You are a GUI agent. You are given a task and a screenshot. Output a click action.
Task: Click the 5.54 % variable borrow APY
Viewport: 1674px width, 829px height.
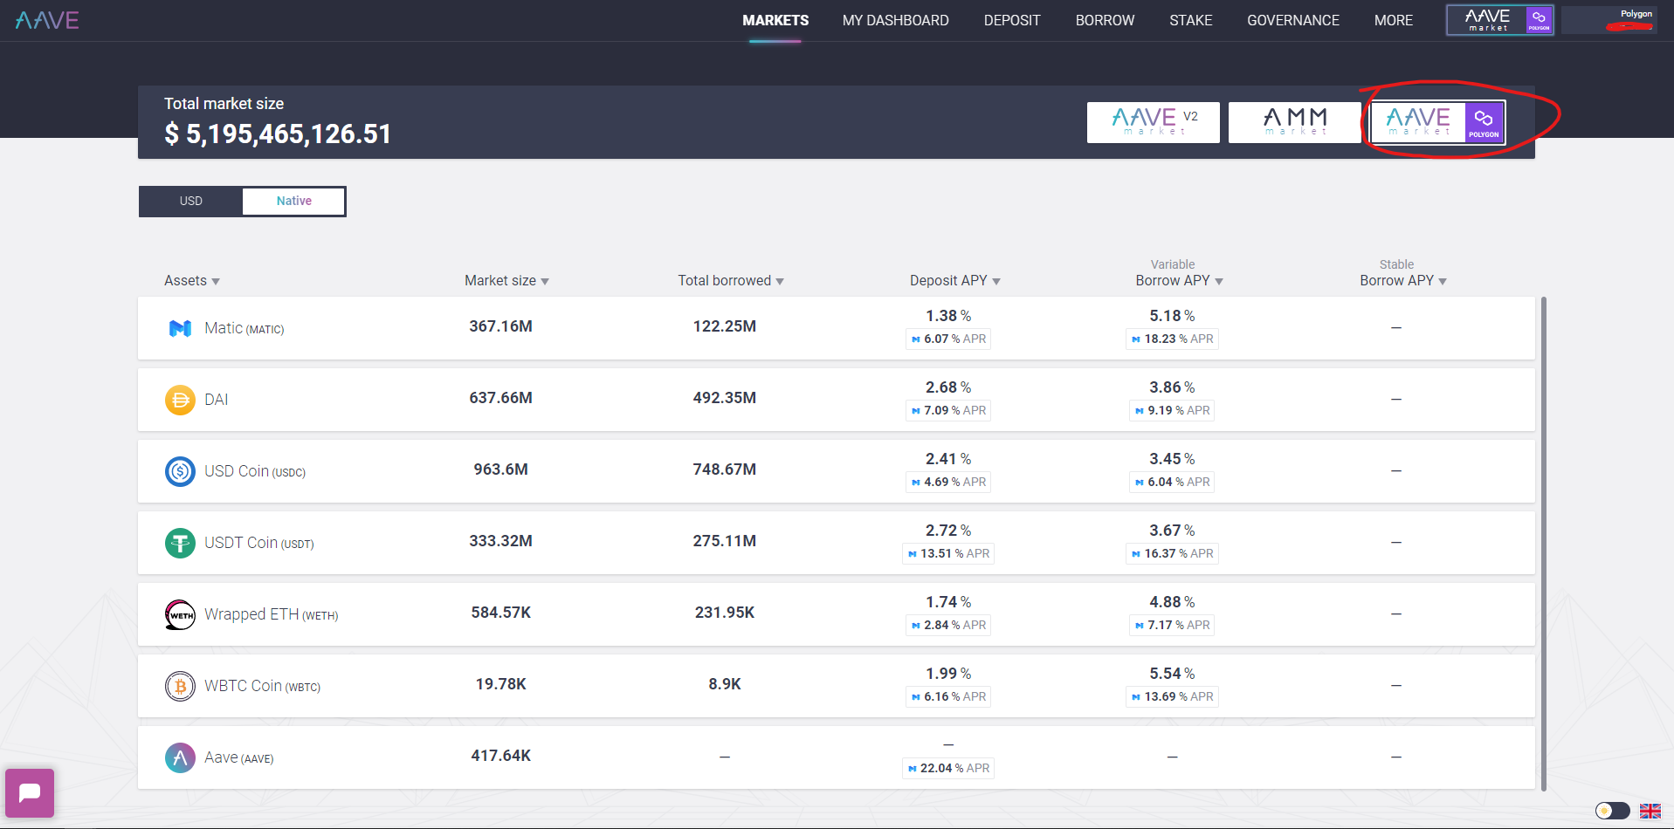(x=1172, y=674)
